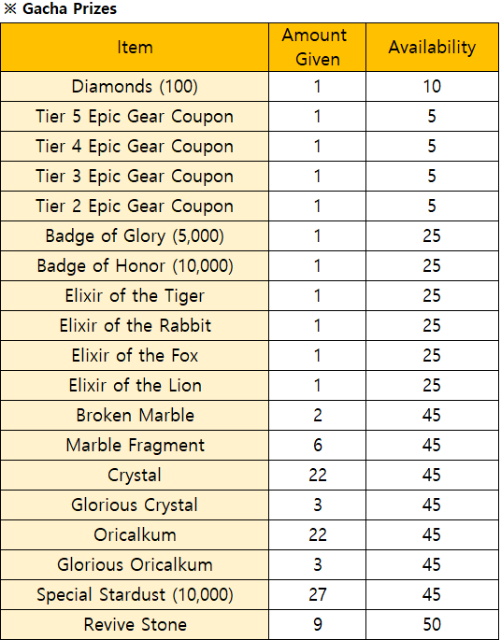Click the Amount Given column header
Image resolution: width=501 pixels, height=640 pixels.
point(317,48)
